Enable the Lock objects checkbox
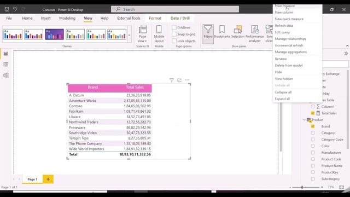Viewport: 350px width, 197px height. click(x=174, y=41)
